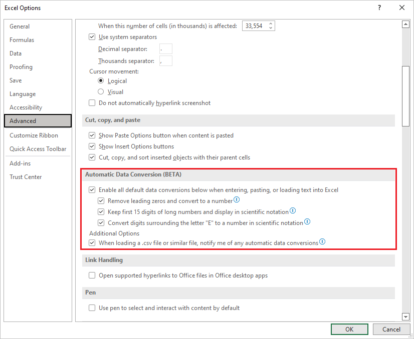Uncheck Show Insert Options buttons
414x339 pixels.
click(x=92, y=146)
